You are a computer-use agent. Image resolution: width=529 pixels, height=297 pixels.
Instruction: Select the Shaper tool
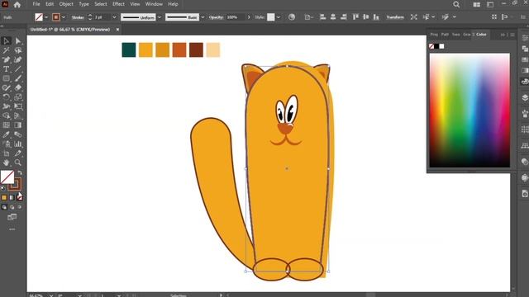[x=6, y=88]
